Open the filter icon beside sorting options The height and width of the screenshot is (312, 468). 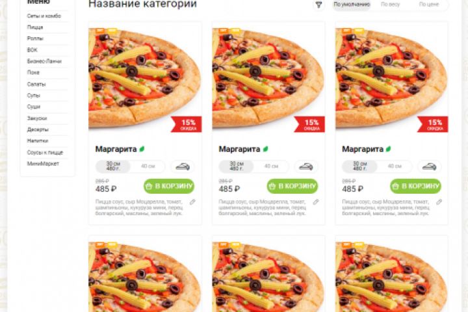pos(318,5)
